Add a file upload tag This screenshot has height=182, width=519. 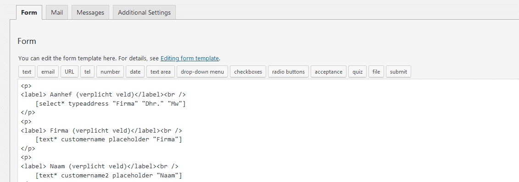[376, 71]
